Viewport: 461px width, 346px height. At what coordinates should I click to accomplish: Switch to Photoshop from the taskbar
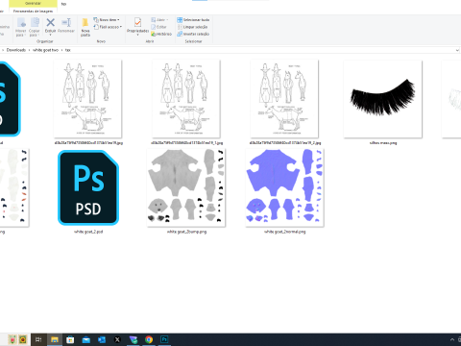point(164,339)
